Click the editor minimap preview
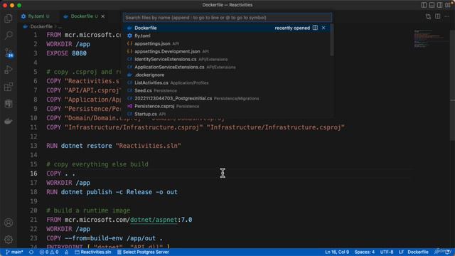Image resolution: width=455 pixels, height=256 pixels. [431, 38]
